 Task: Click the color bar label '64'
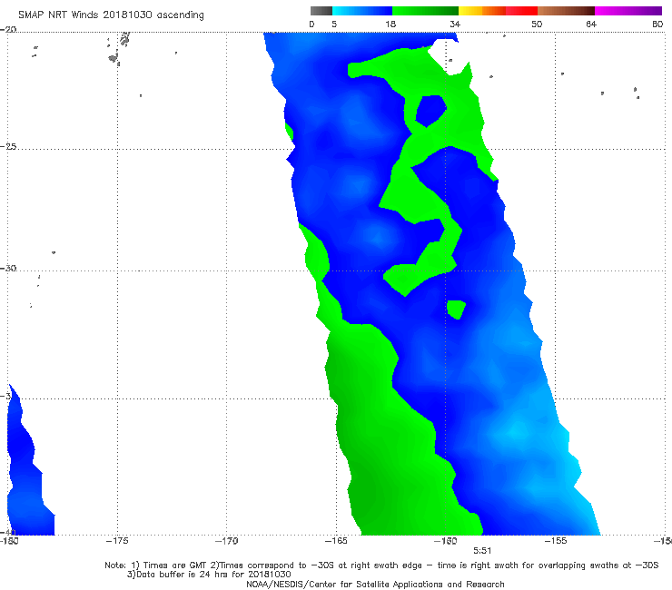[x=591, y=24]
